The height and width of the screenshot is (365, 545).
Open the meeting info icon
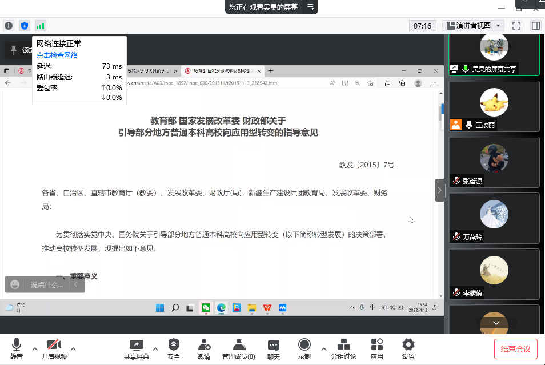coord(9,26)
